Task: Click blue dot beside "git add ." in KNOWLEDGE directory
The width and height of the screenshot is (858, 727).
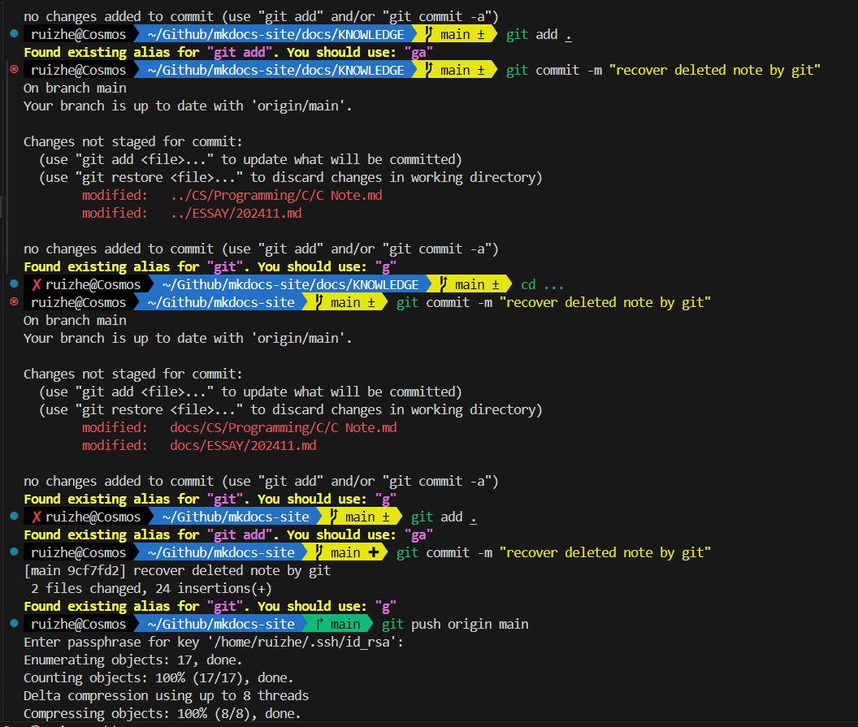Action: [x=14, y=34]
